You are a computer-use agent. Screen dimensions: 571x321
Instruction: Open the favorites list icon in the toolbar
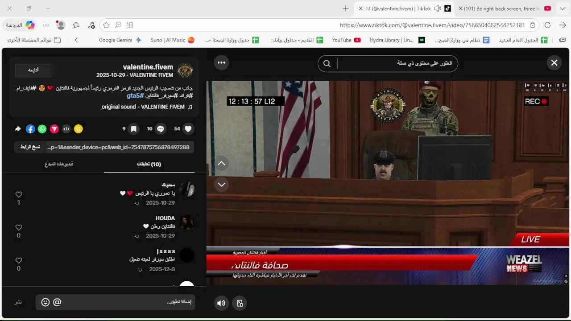click(x=76, y=25)
